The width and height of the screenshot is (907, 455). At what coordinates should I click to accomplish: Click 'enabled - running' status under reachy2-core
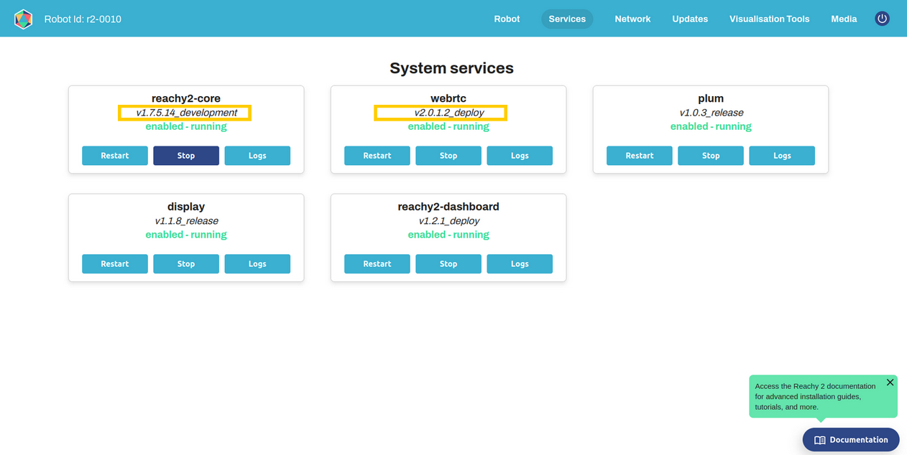pos(186,126)
